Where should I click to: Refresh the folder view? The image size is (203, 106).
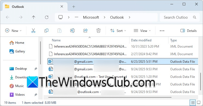(47, 17)
